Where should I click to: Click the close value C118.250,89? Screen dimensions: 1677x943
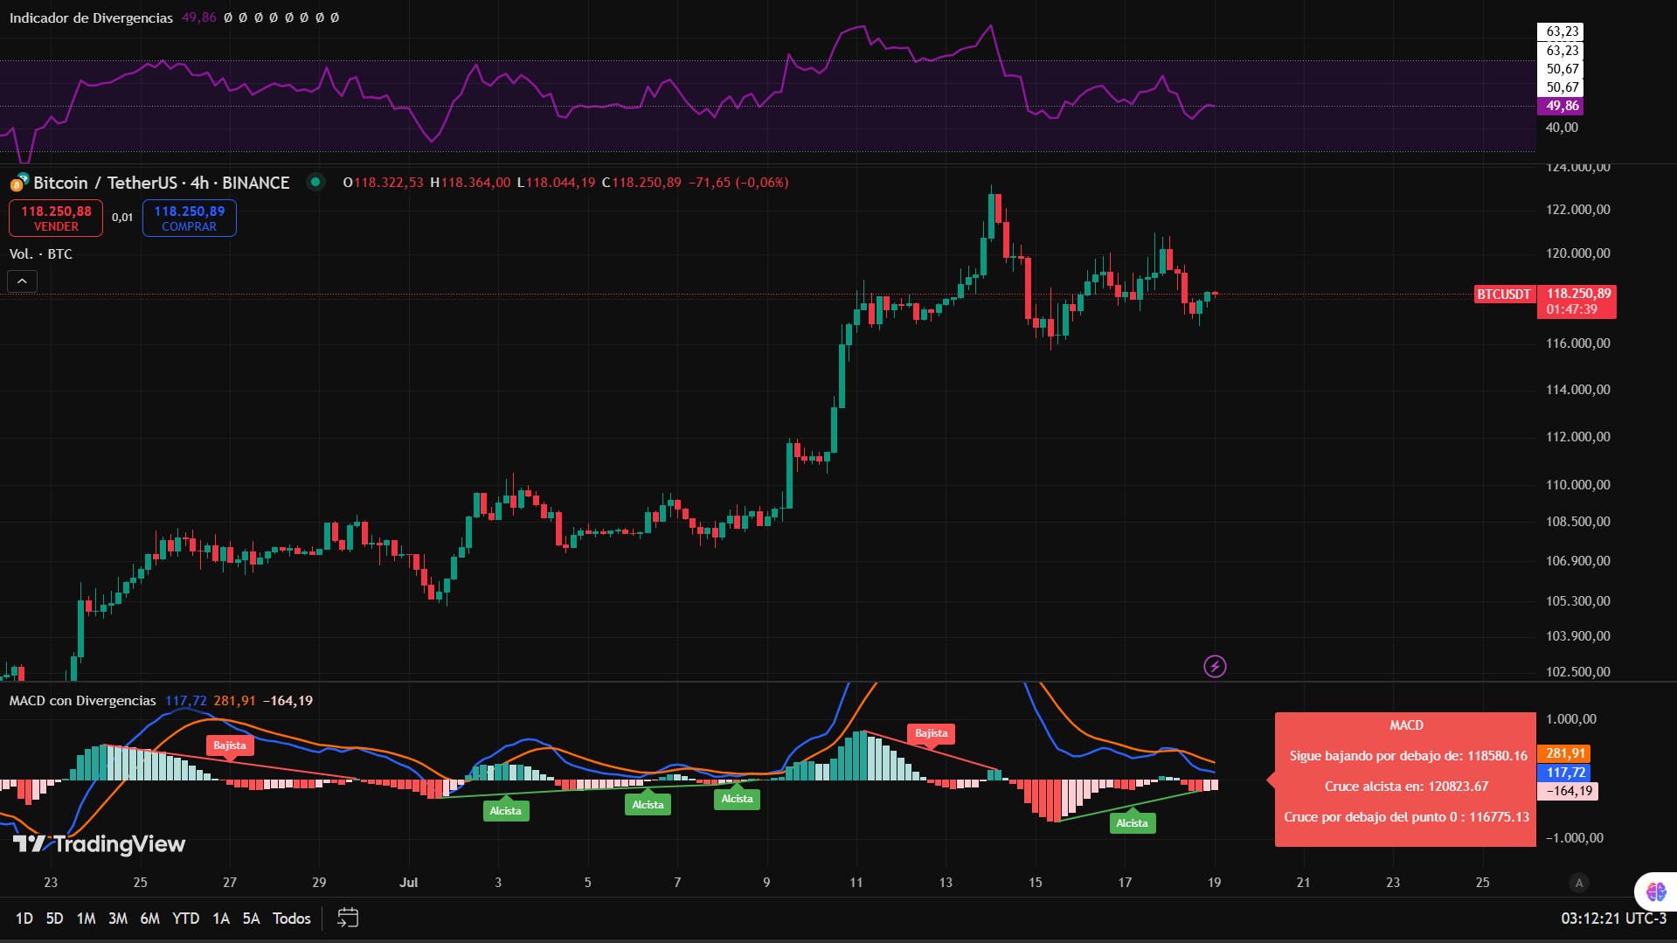pos(641,183)
